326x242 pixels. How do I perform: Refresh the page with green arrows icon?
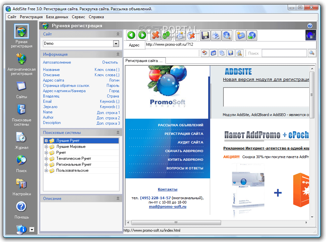coord(166,35)
